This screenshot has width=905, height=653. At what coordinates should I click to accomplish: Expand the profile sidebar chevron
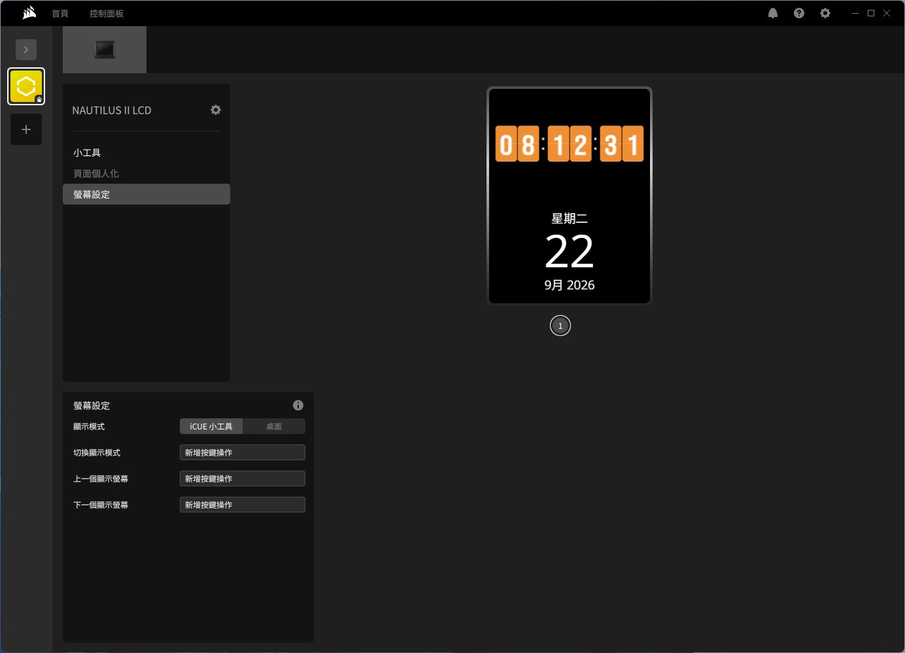[x=26, y=50]
